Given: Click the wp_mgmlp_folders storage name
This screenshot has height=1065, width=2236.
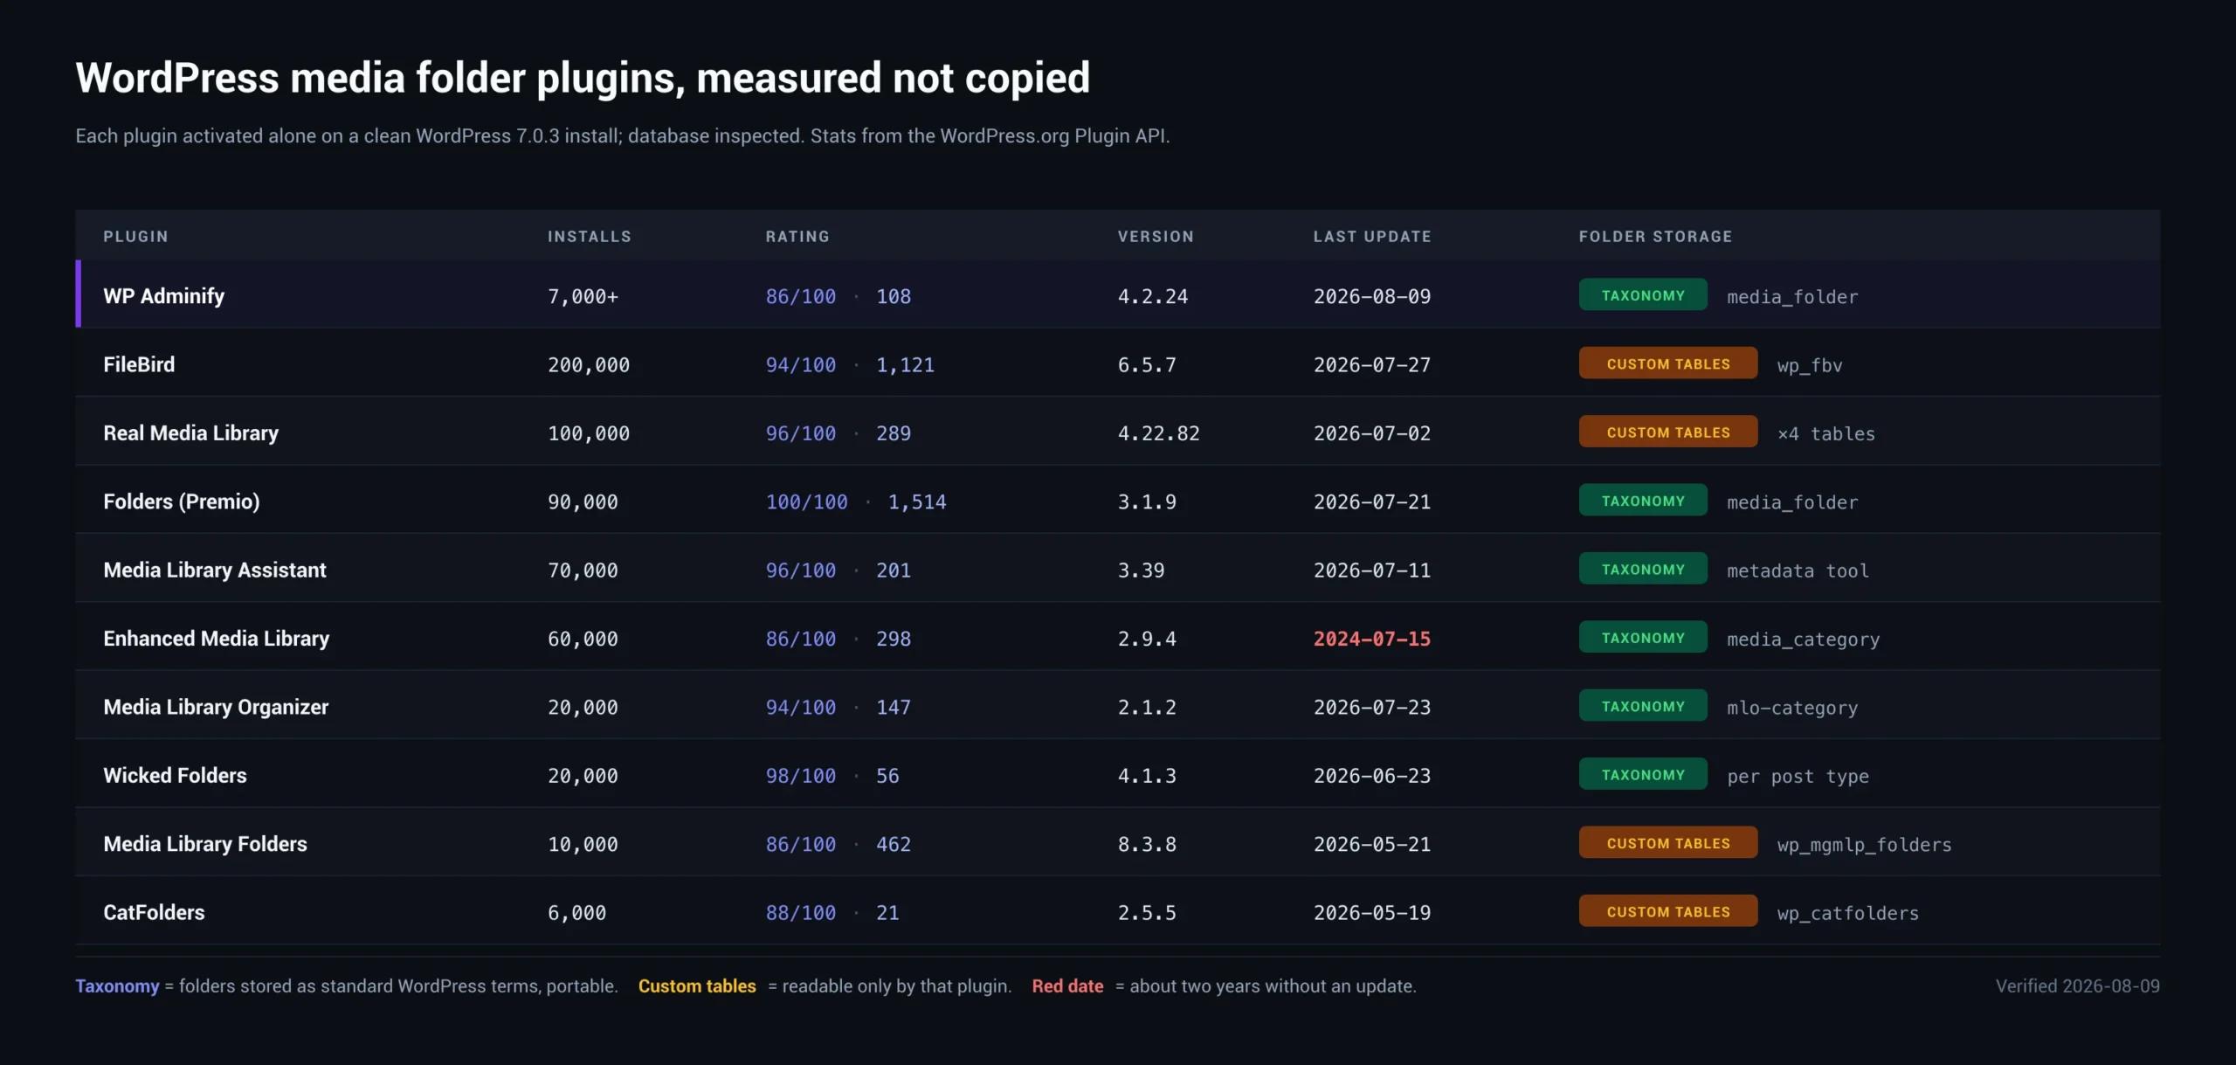Looking at the screenshot, I should click(x=1865, y=845).
